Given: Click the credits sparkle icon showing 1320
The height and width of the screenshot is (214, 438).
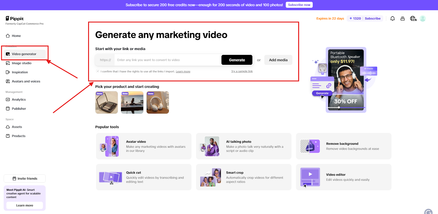Looking at the screenshot, I should (351, 19).
